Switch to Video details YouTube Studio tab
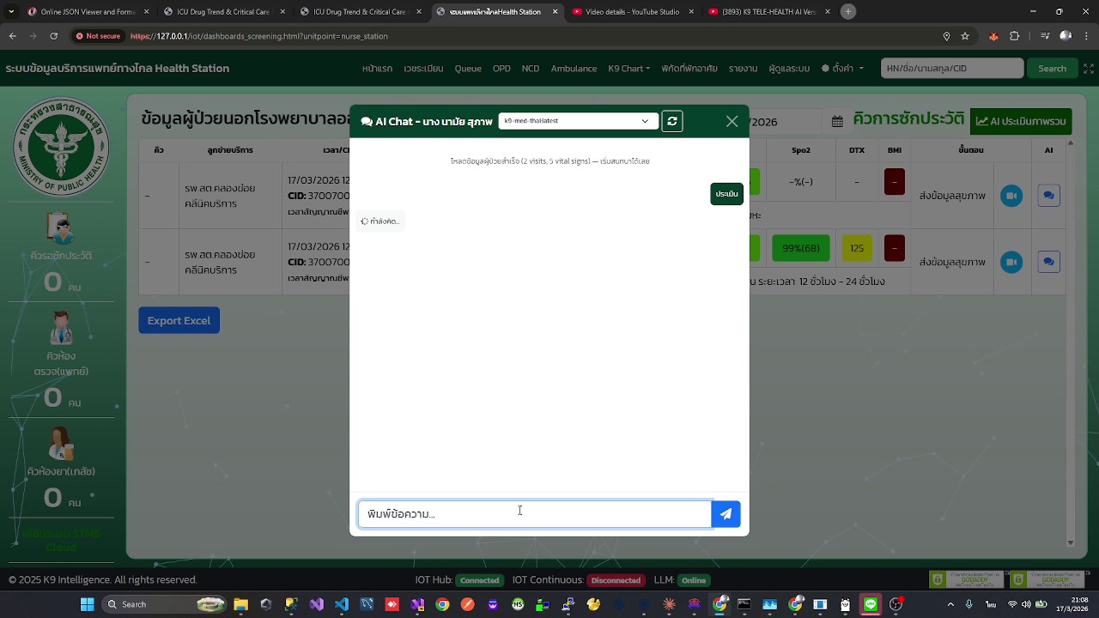The height and width of the screenshot is (618, 1099). point(633,12)
